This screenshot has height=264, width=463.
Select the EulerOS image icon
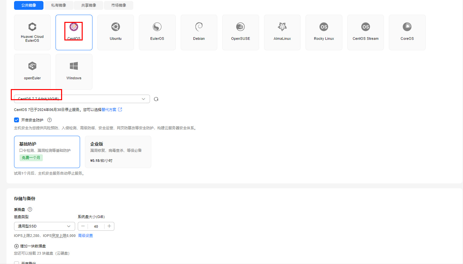tap(157, 27)
